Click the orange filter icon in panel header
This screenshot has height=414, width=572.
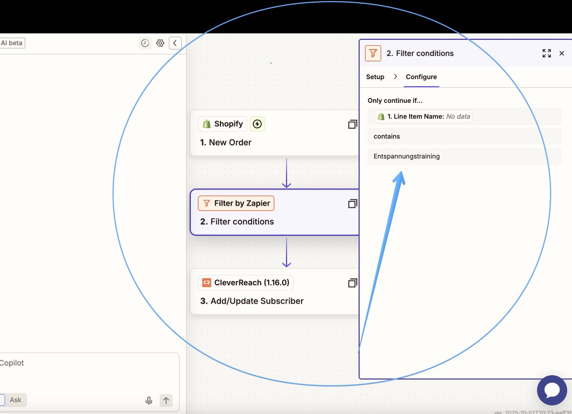pyautogui.click(x=373, y=53)
